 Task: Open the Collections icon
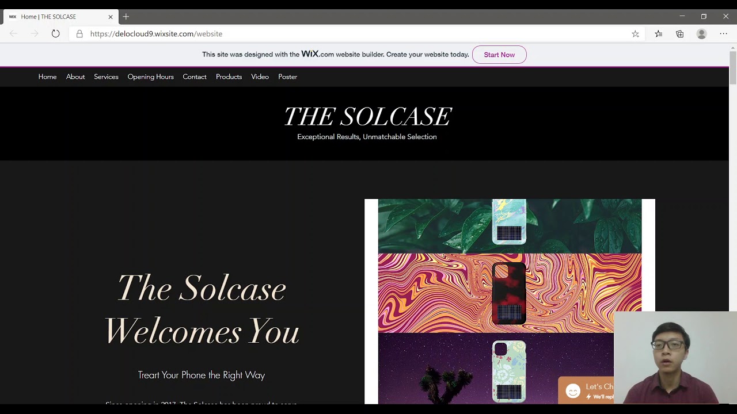tap(680, 34)
